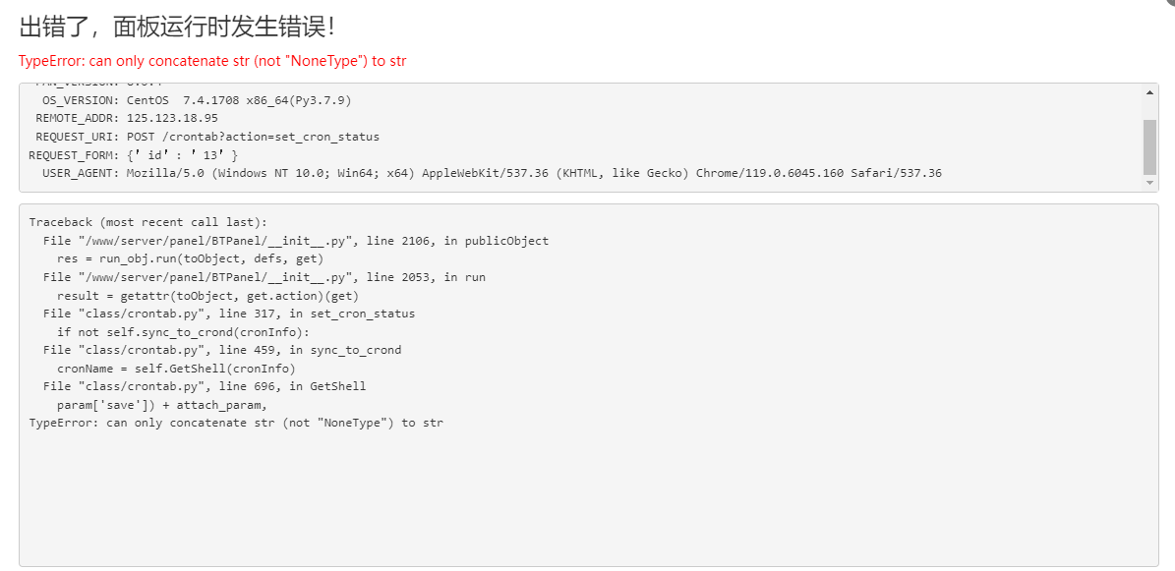Click the crontab.py line 317 set_cron_status entry
Viewport: 1175px width, 571px height.
tap(228, 314)
